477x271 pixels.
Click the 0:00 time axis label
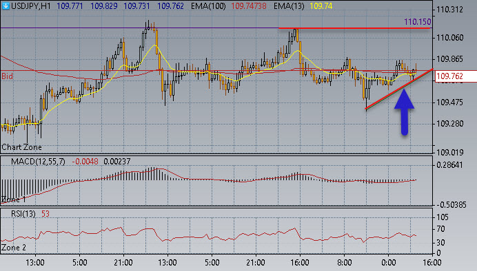click(x=389, y=263)
